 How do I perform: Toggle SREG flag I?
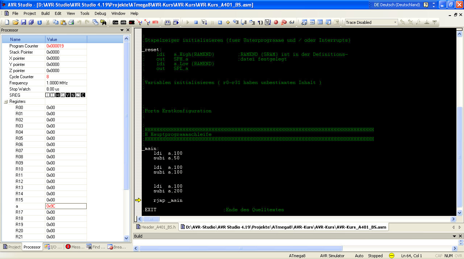pyautogui.click(x=47, y=95)
